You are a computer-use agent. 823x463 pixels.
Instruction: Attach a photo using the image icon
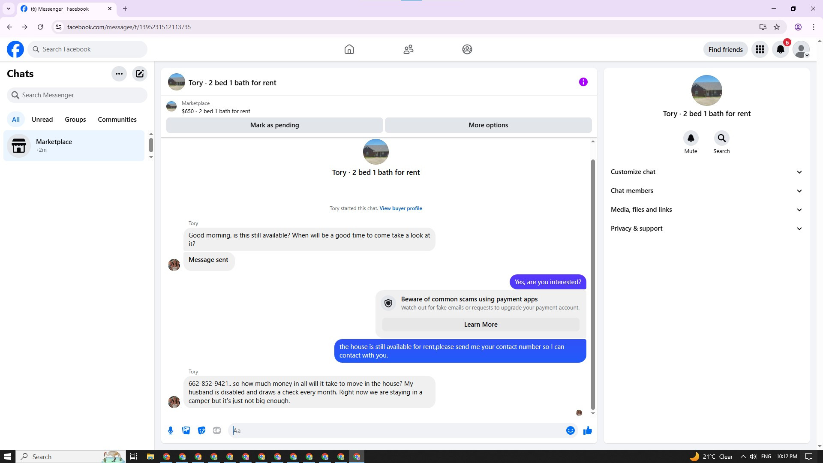[186, 430]
